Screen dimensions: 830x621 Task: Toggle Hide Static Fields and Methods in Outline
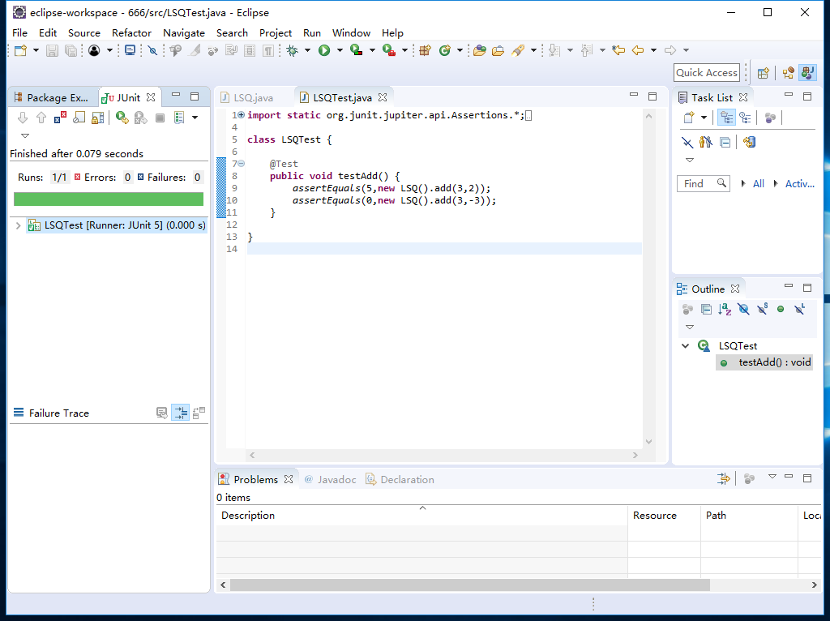pos(762,309)
